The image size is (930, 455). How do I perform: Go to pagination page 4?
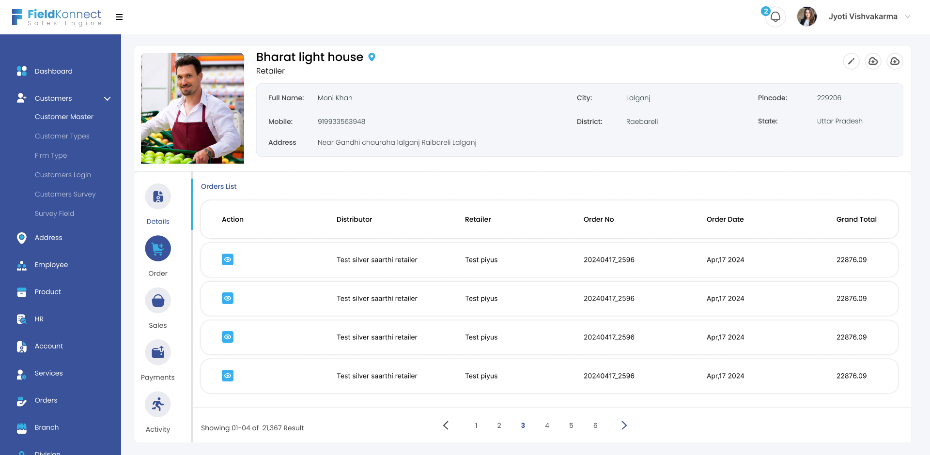(547, 425)
